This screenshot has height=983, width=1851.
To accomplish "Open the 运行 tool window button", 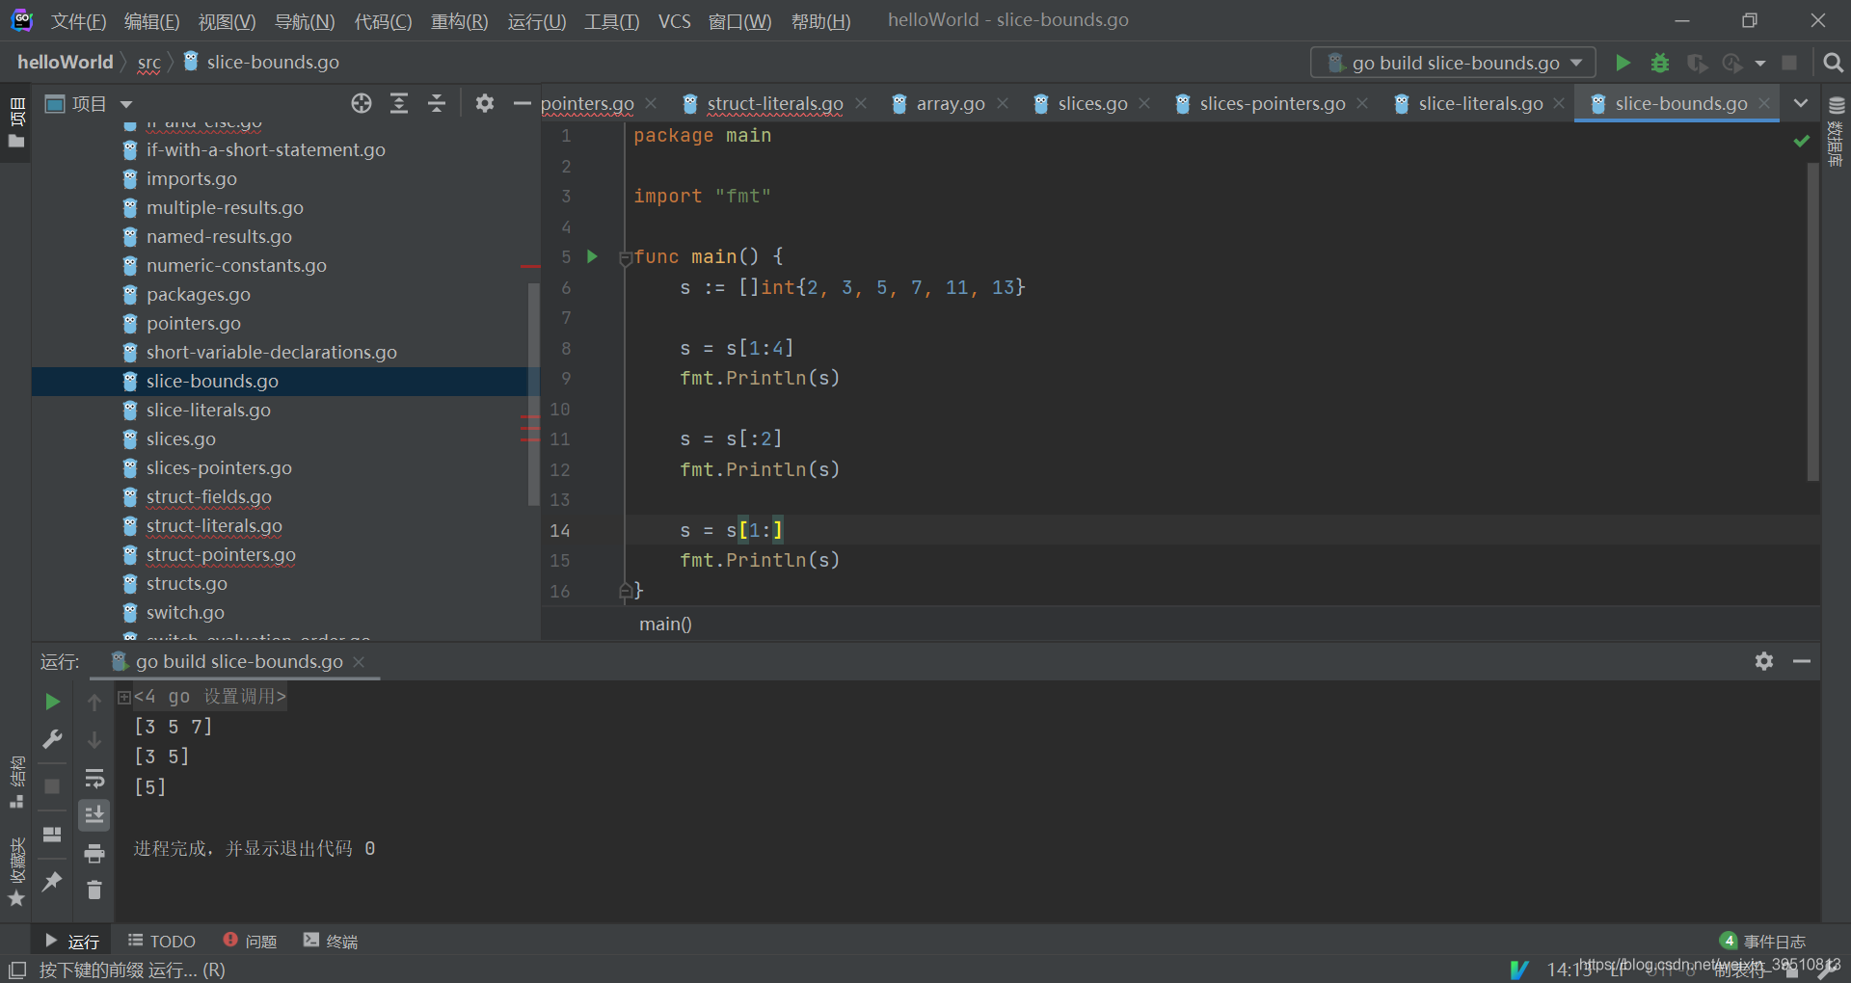I will coord(72,942).
